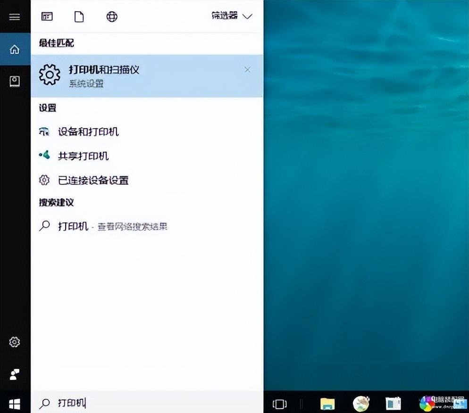The image size is (469, 413).
Task: Open the 设备和打印机 setting
Action: click(147, 132)
